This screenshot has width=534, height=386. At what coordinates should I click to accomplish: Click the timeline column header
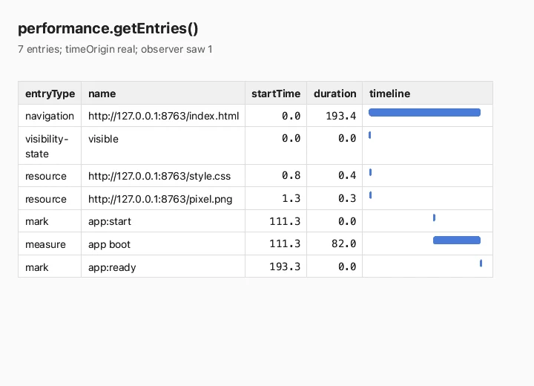pyautogui.click(x=427, y=93)
